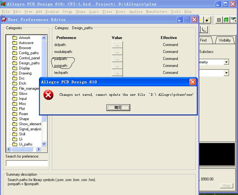
Task: Minimize the User Preferences Editor window
Action: [179, 20]
